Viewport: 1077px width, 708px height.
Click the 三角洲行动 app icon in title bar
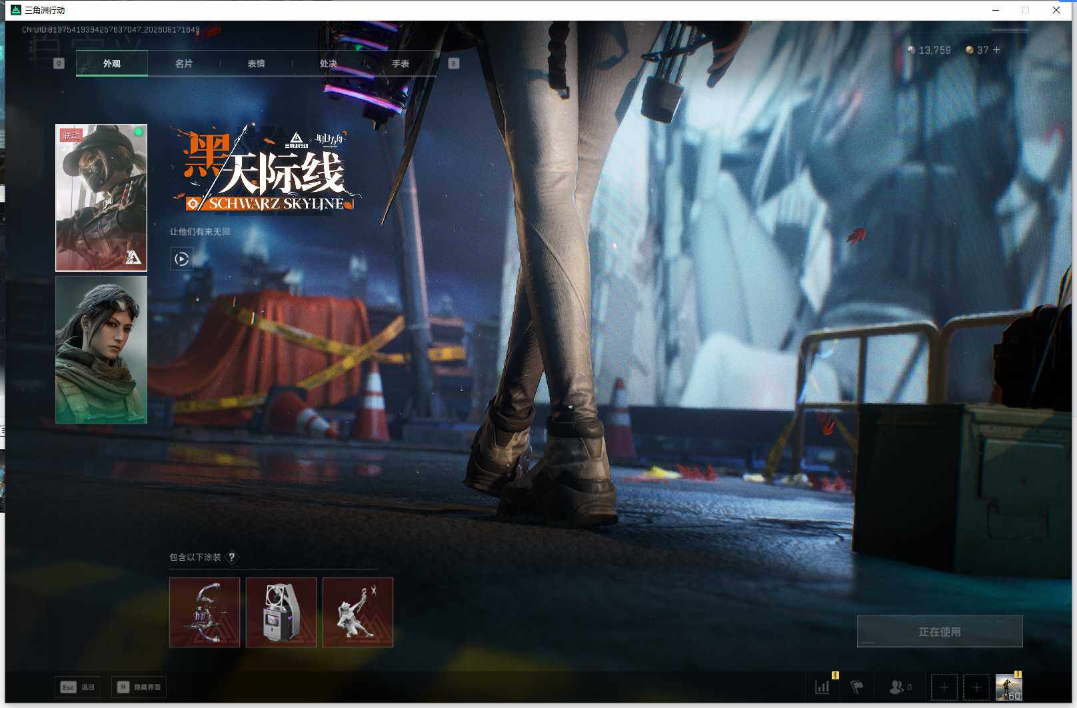click(x=16, y=10)
